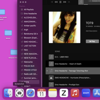Viewport: 100px width, 100px height.
Task: Launch the Screenshot app in dock
Action: point(19,93)
